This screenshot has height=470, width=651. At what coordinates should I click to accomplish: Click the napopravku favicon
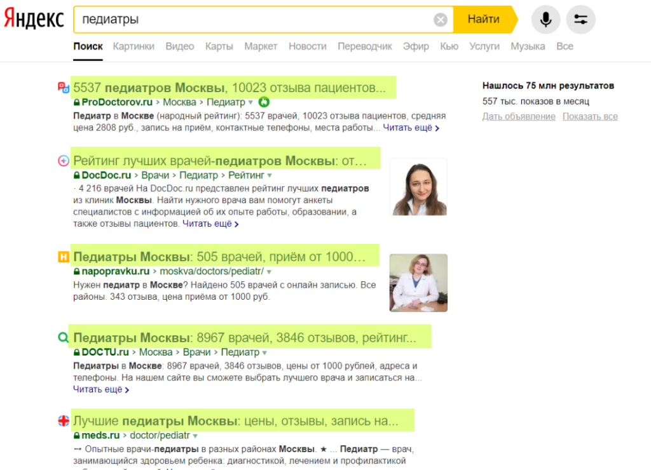[x=63, y=257]
